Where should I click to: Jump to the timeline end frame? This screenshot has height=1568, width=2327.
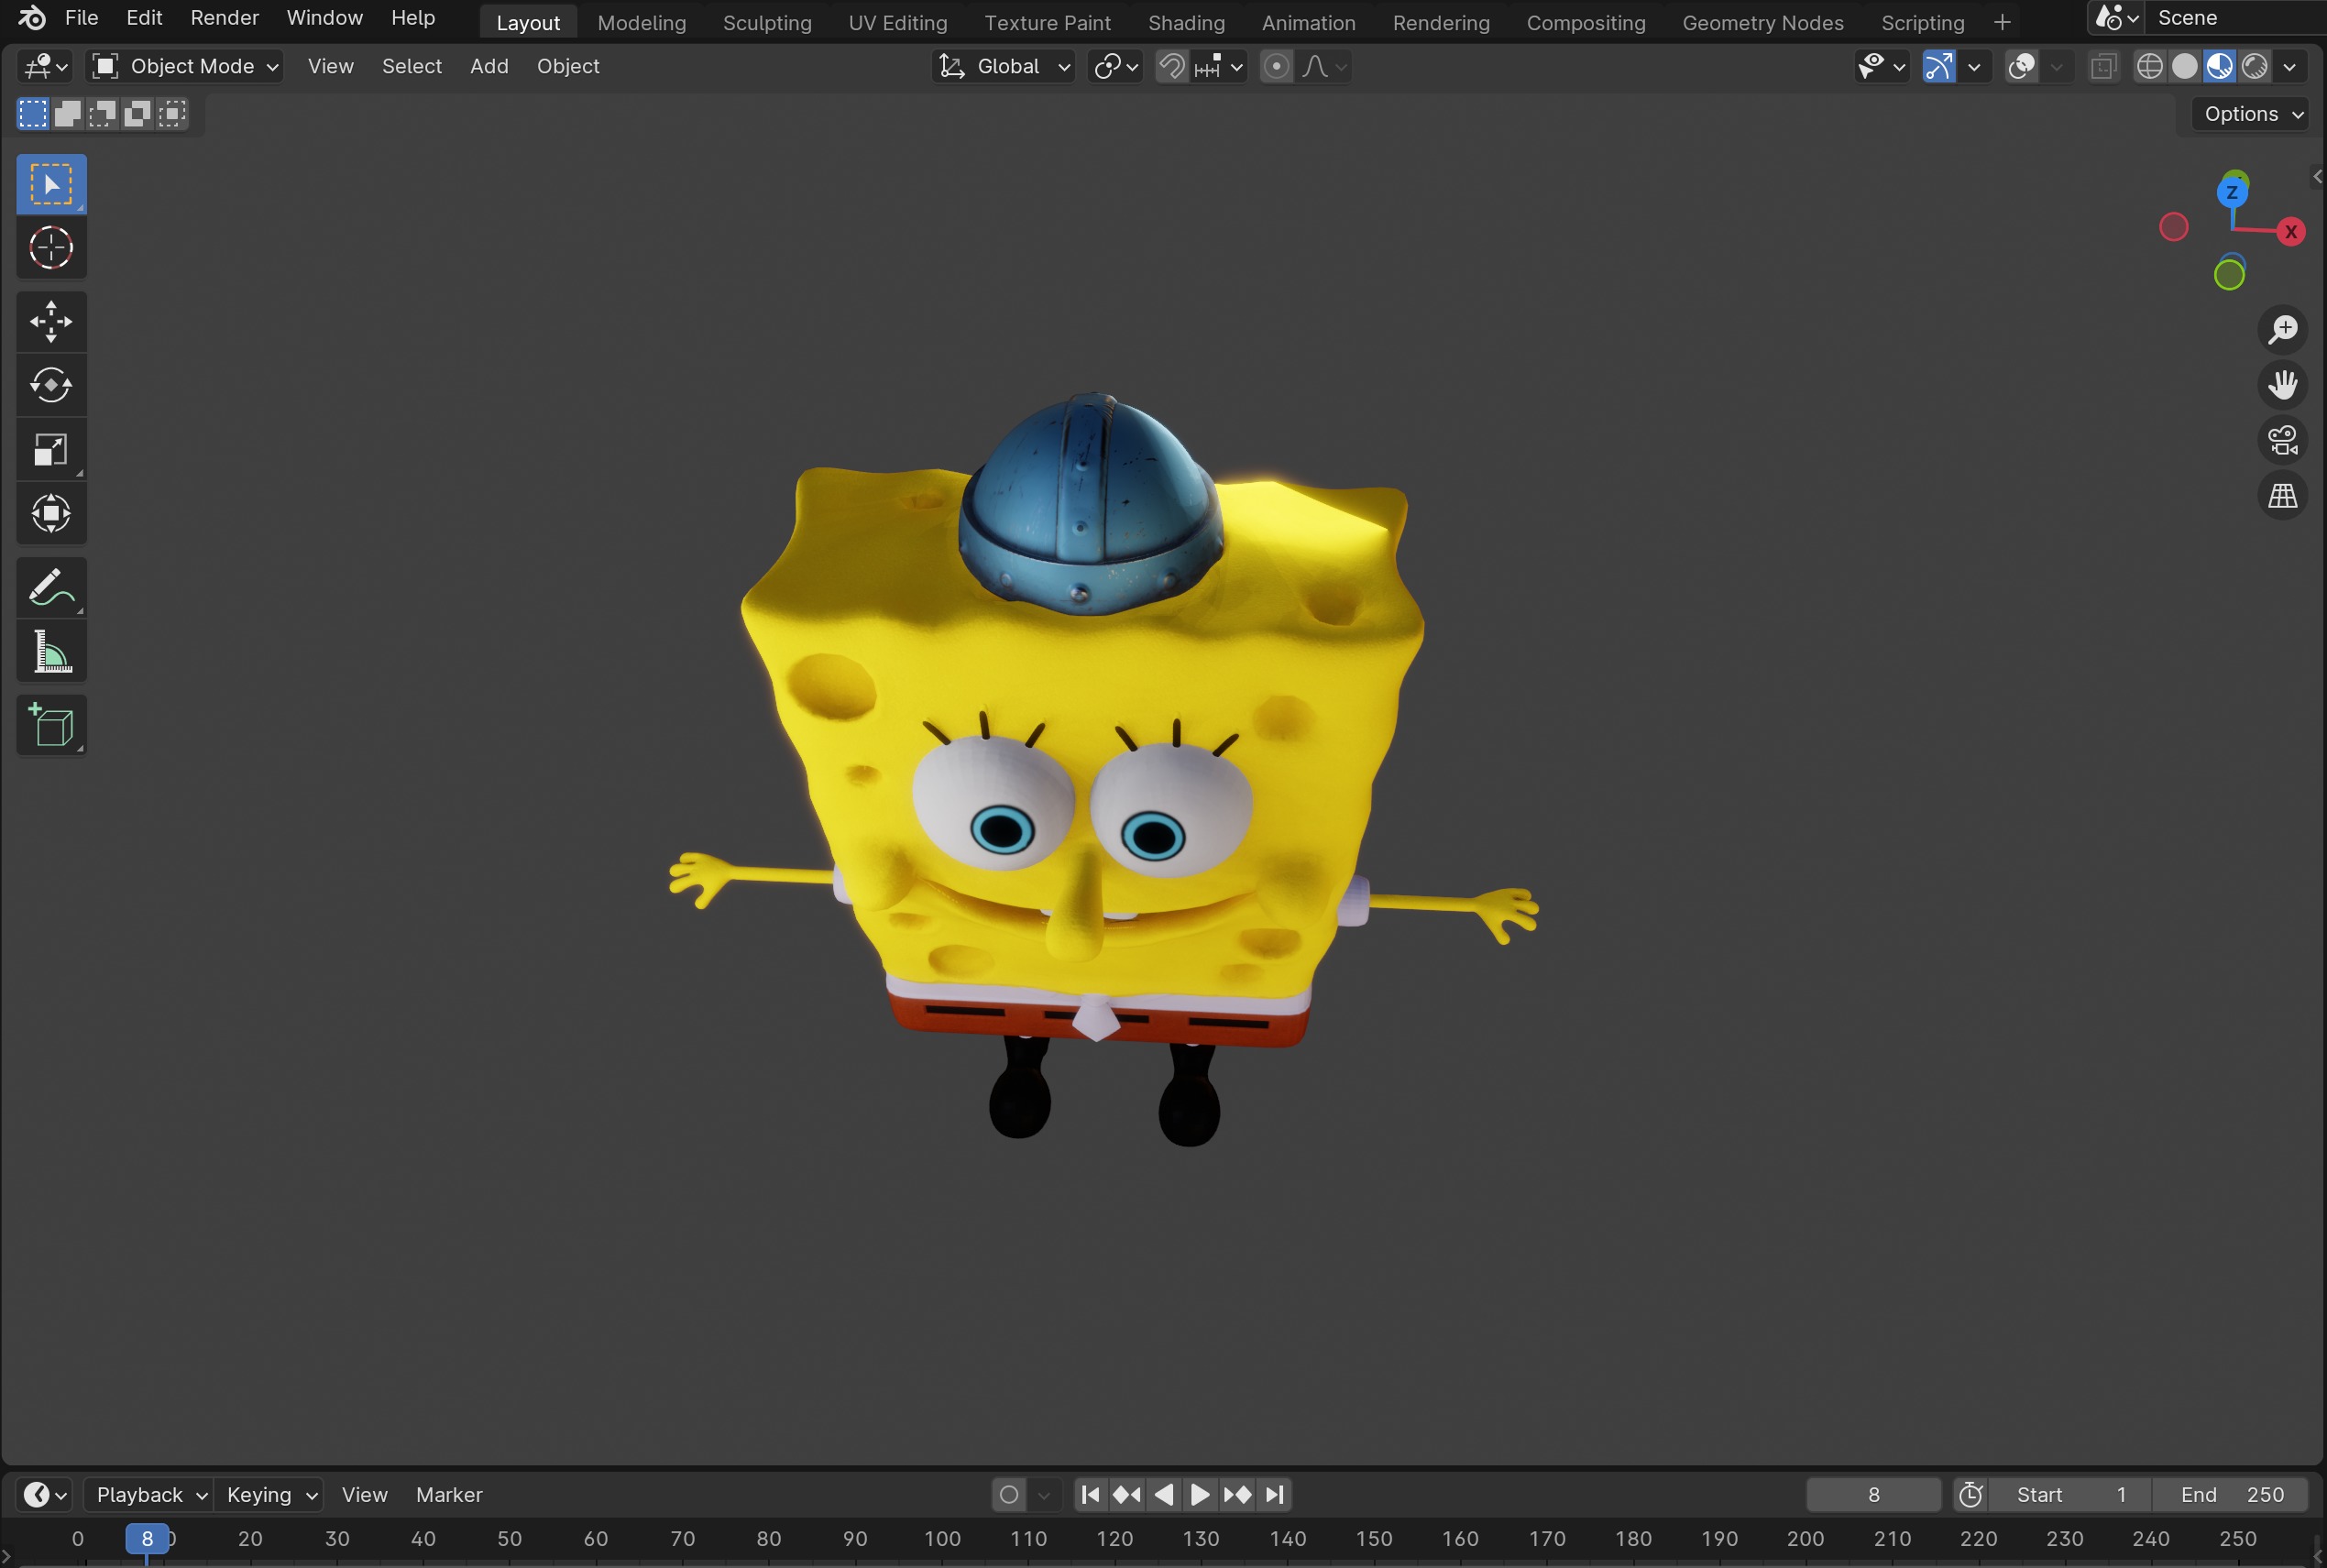coord(1274,1494)
